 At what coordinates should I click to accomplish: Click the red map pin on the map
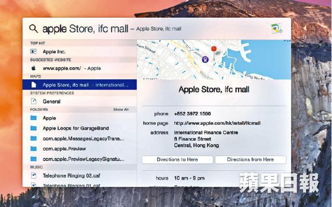click(x=214, y=49)
